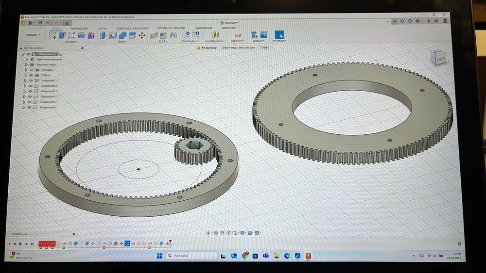Screen dimensions: 486x273
Task: Toggle visibility eye of Komponent2:1
Action: (31, 86)
